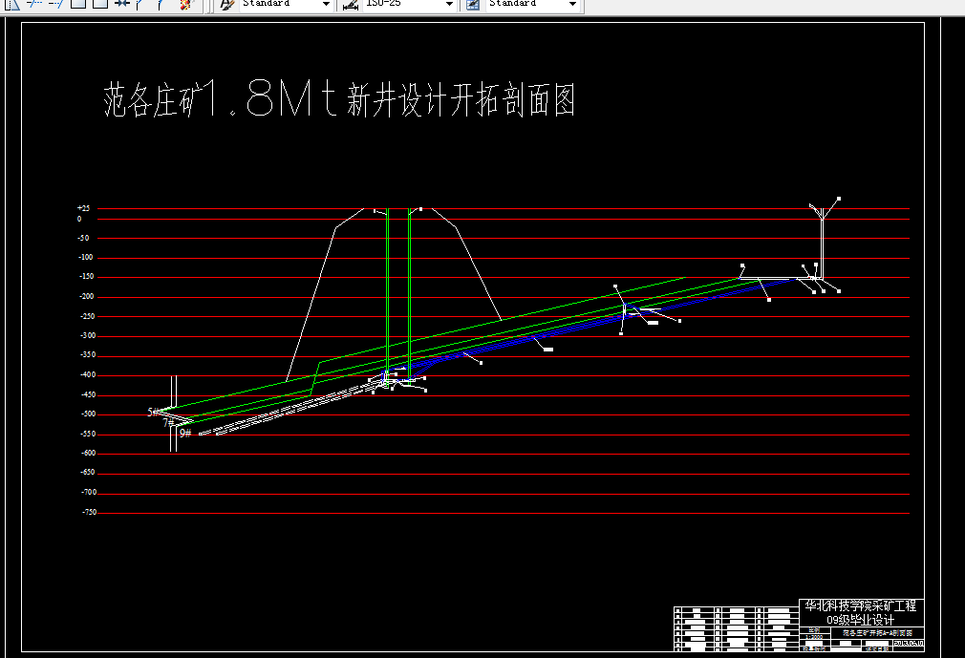Open the table style dropdown showing Standard
Viewport: 965px width, 658px height.
[x=532, y=4]
